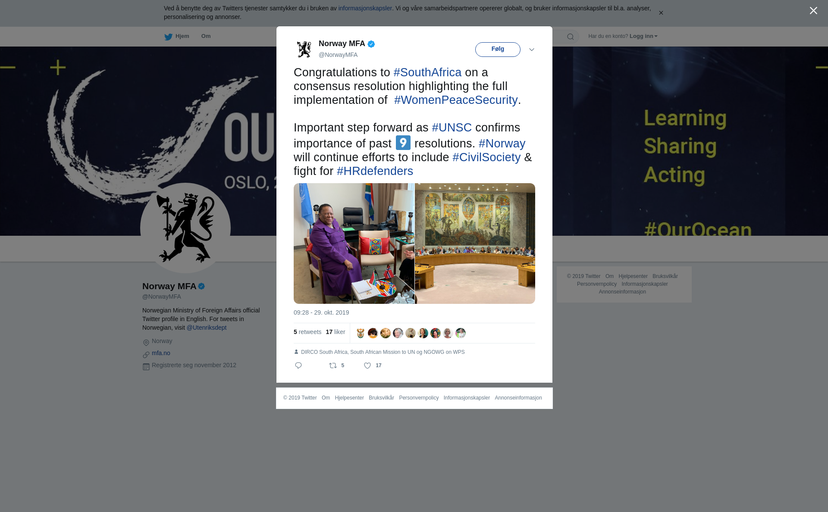Close the tweet overlay with X
The width and height of the screenshot is (828, 512).
(x=813, y=11)
